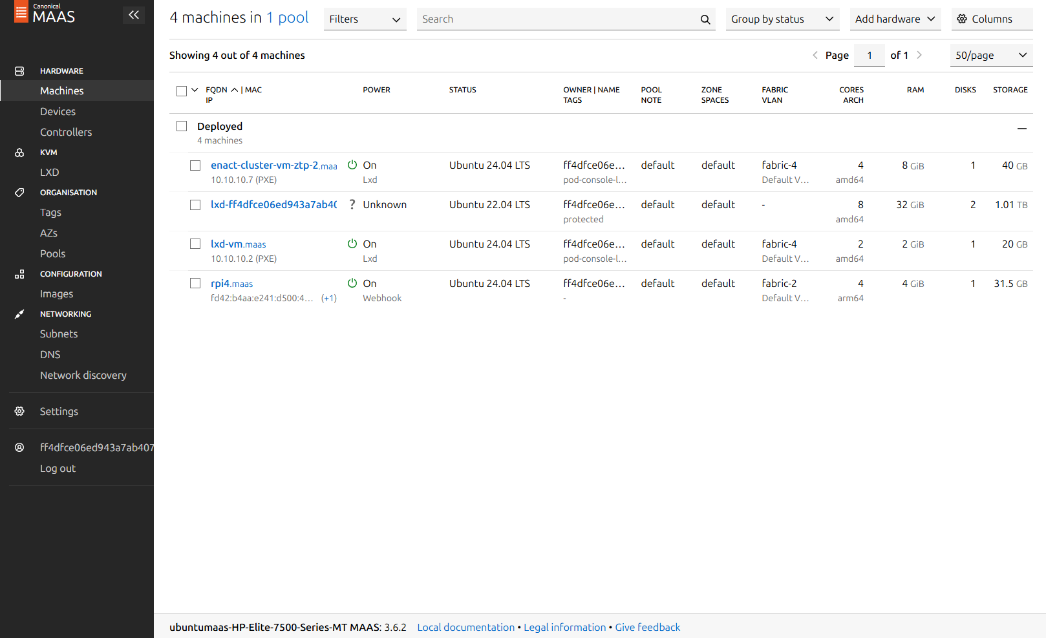The width and height of the screenshot is (1046, 638).
Task: Open the Filters dropdown
Action: (365, 19)
